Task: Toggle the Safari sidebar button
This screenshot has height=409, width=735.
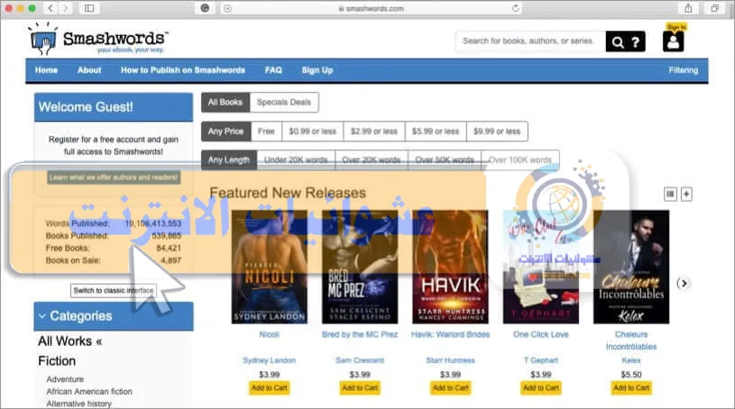Action: coord(89,8)
